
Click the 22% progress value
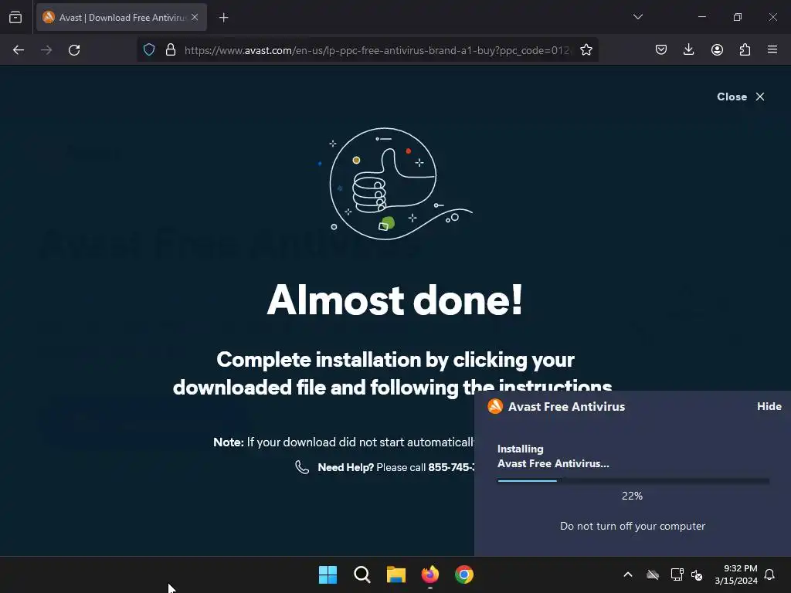tap(632, 496)
